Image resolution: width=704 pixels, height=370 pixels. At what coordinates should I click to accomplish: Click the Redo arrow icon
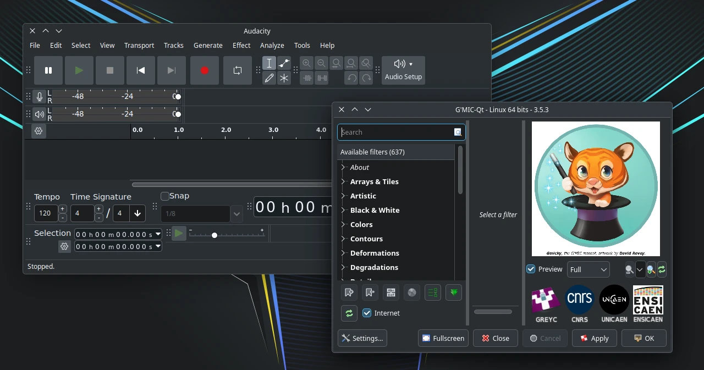(x=366, y=78)
